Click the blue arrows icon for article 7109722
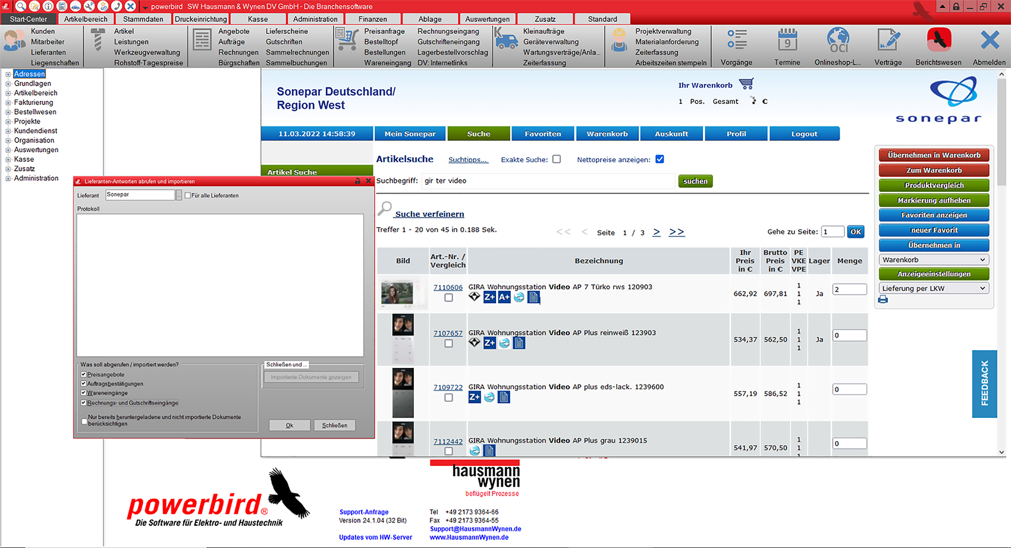The width and height of the screenshot is (1011, 548). 489,397
